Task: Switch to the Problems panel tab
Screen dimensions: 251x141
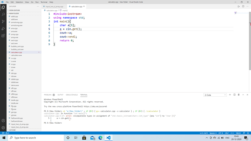Action: (x=49, y=95)
